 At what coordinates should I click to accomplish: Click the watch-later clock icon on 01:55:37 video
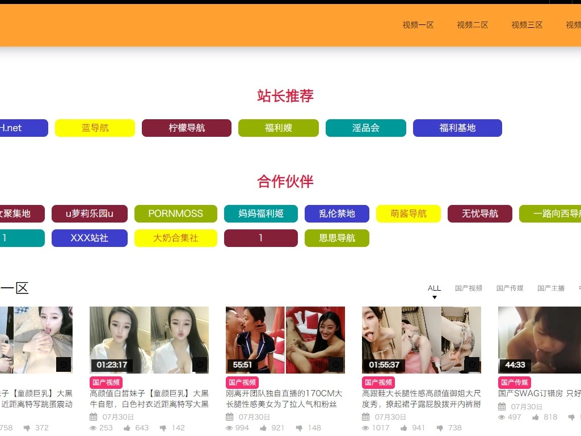(472, 364)
